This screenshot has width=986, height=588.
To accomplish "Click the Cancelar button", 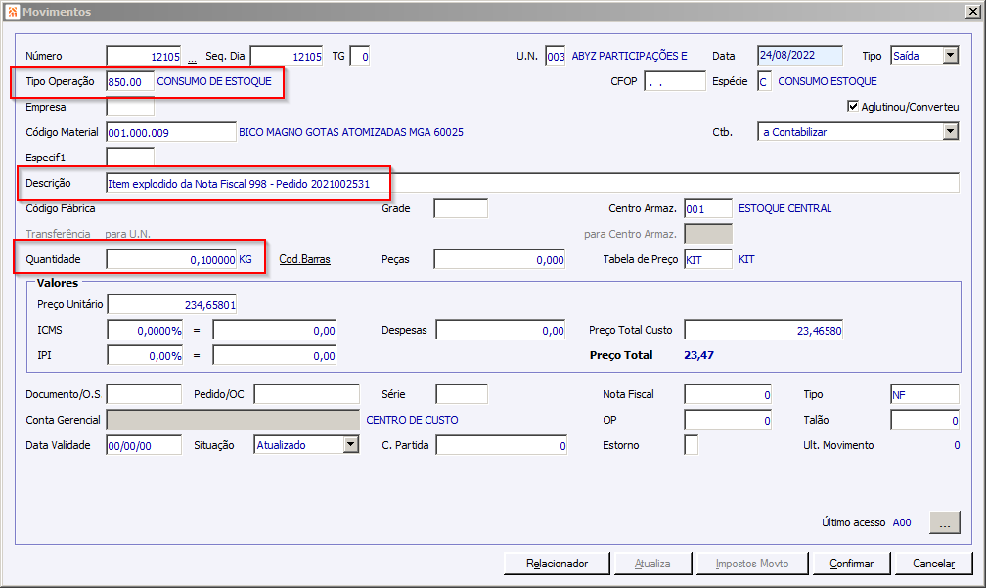I will tap(934, 564).
